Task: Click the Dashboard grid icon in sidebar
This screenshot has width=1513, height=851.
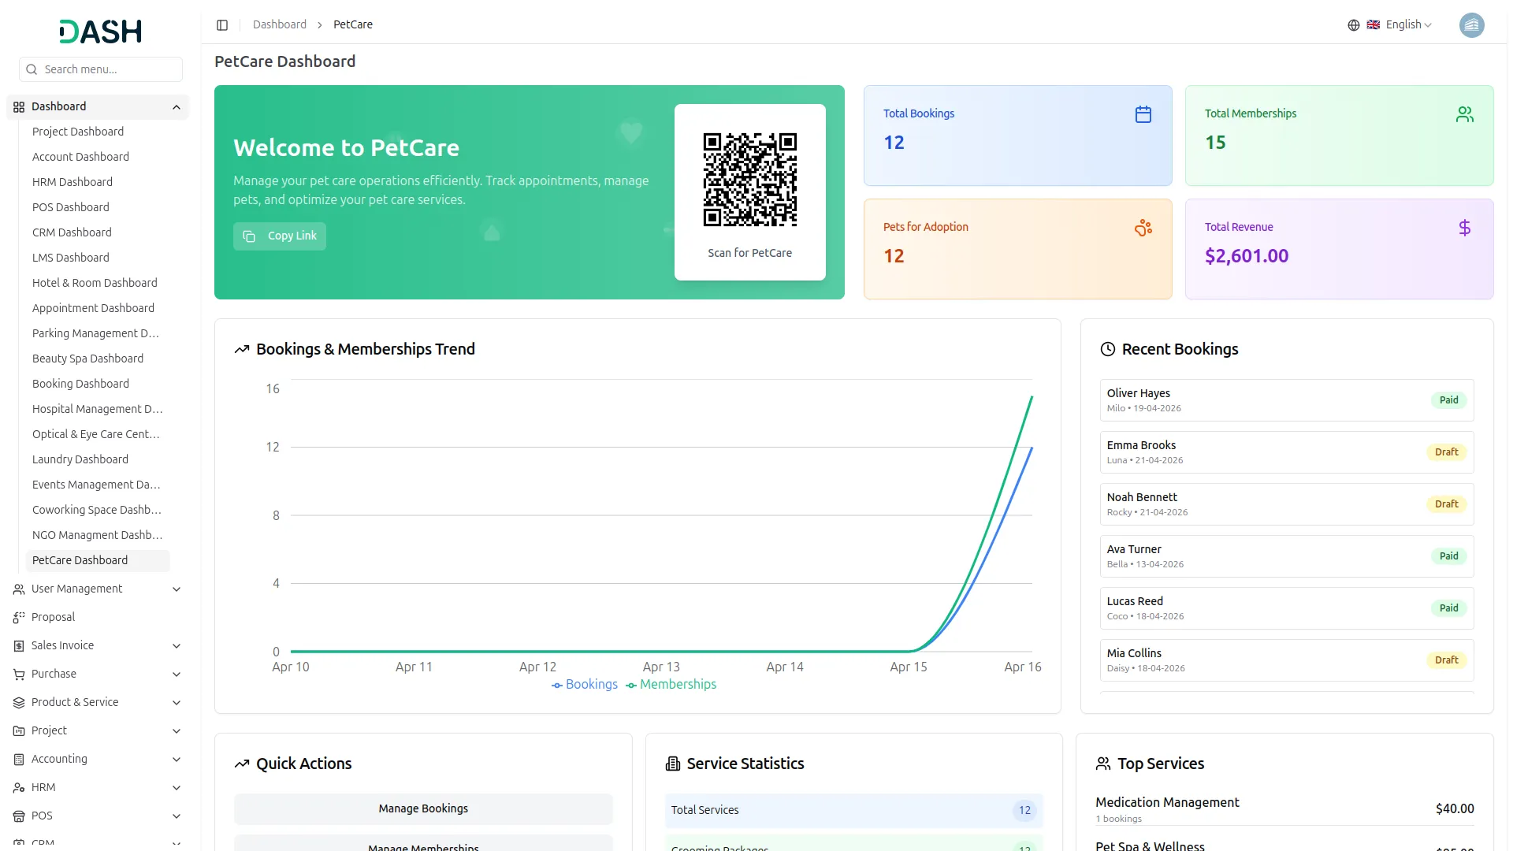Action: [x=19, y=107]
